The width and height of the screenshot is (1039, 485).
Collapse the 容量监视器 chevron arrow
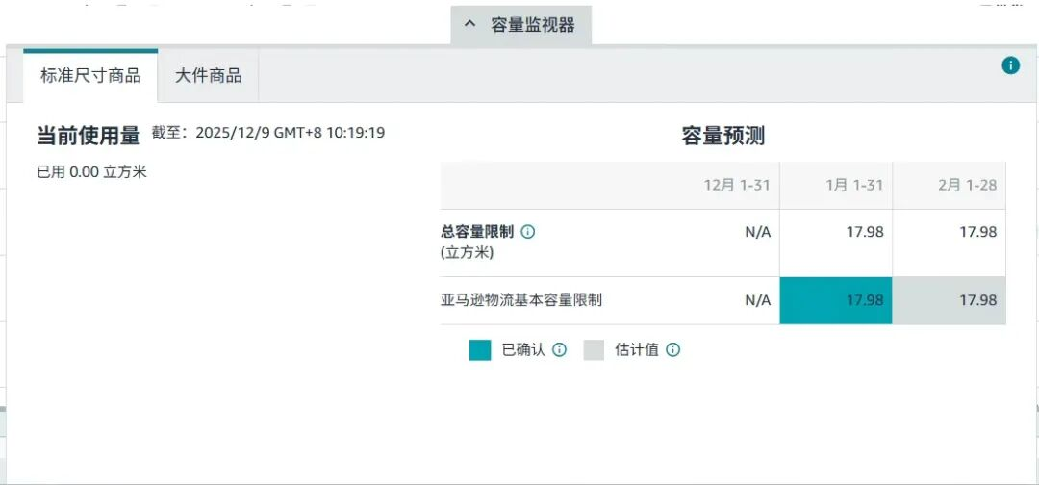coord(469,25)
